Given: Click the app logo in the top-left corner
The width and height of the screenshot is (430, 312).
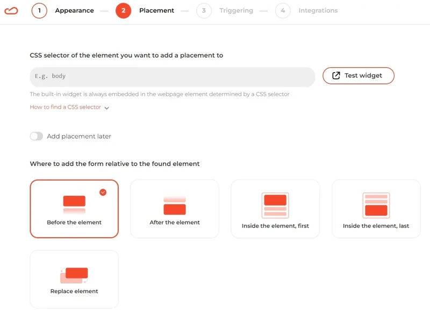Looking at the screenshot, I should click(12, 10).
